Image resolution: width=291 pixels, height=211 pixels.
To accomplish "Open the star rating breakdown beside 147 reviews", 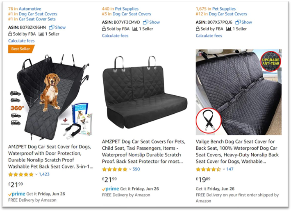I will coord(224,169).
